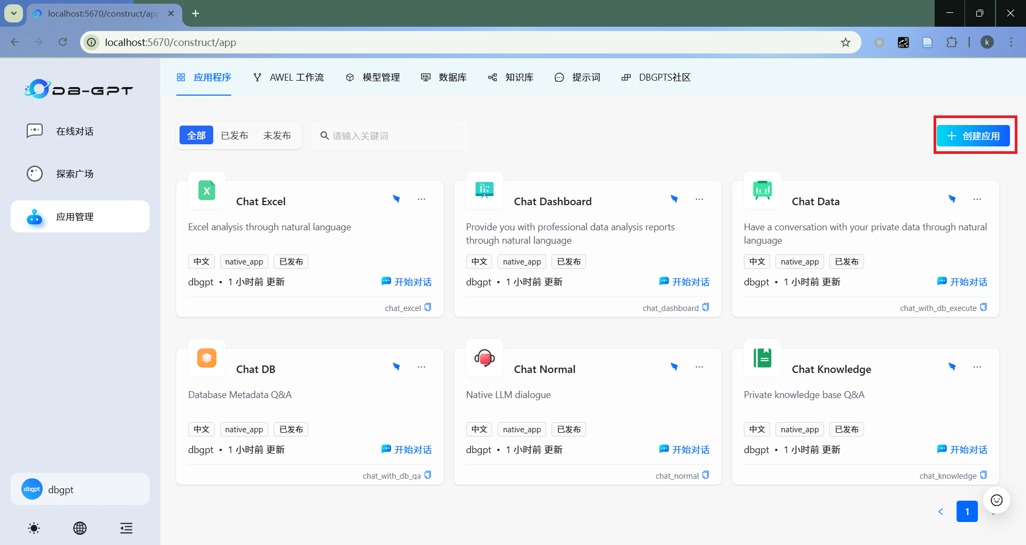
Task: Collapse the sidebar with menu-fold icon
Action: click(x=126, y=528)
